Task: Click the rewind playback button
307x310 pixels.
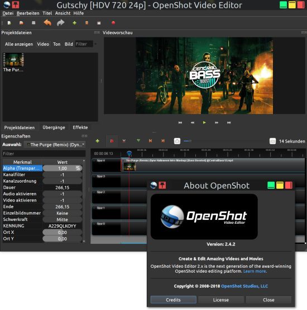Action: pos(193,122)
